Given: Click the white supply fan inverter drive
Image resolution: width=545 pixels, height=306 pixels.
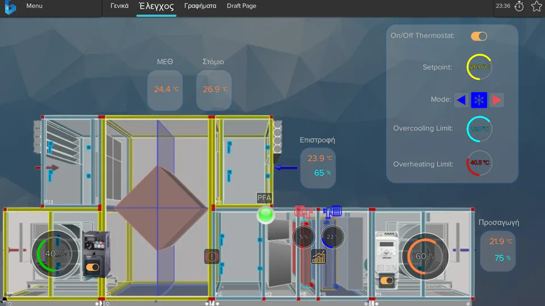Looking at the screenshot, I should tap(387, 262).
